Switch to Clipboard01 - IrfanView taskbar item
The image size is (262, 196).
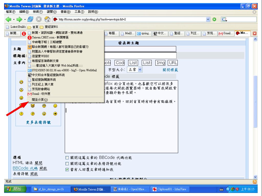169,189
